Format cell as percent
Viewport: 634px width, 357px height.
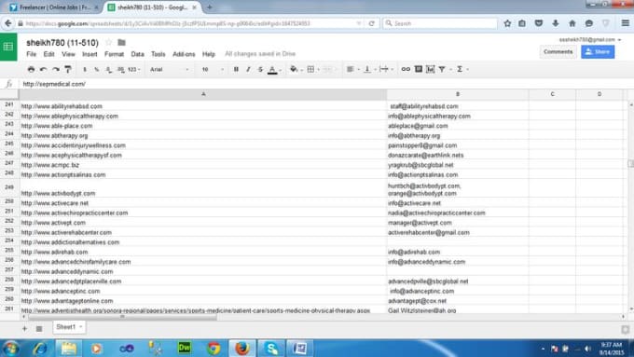pos(97,70)
